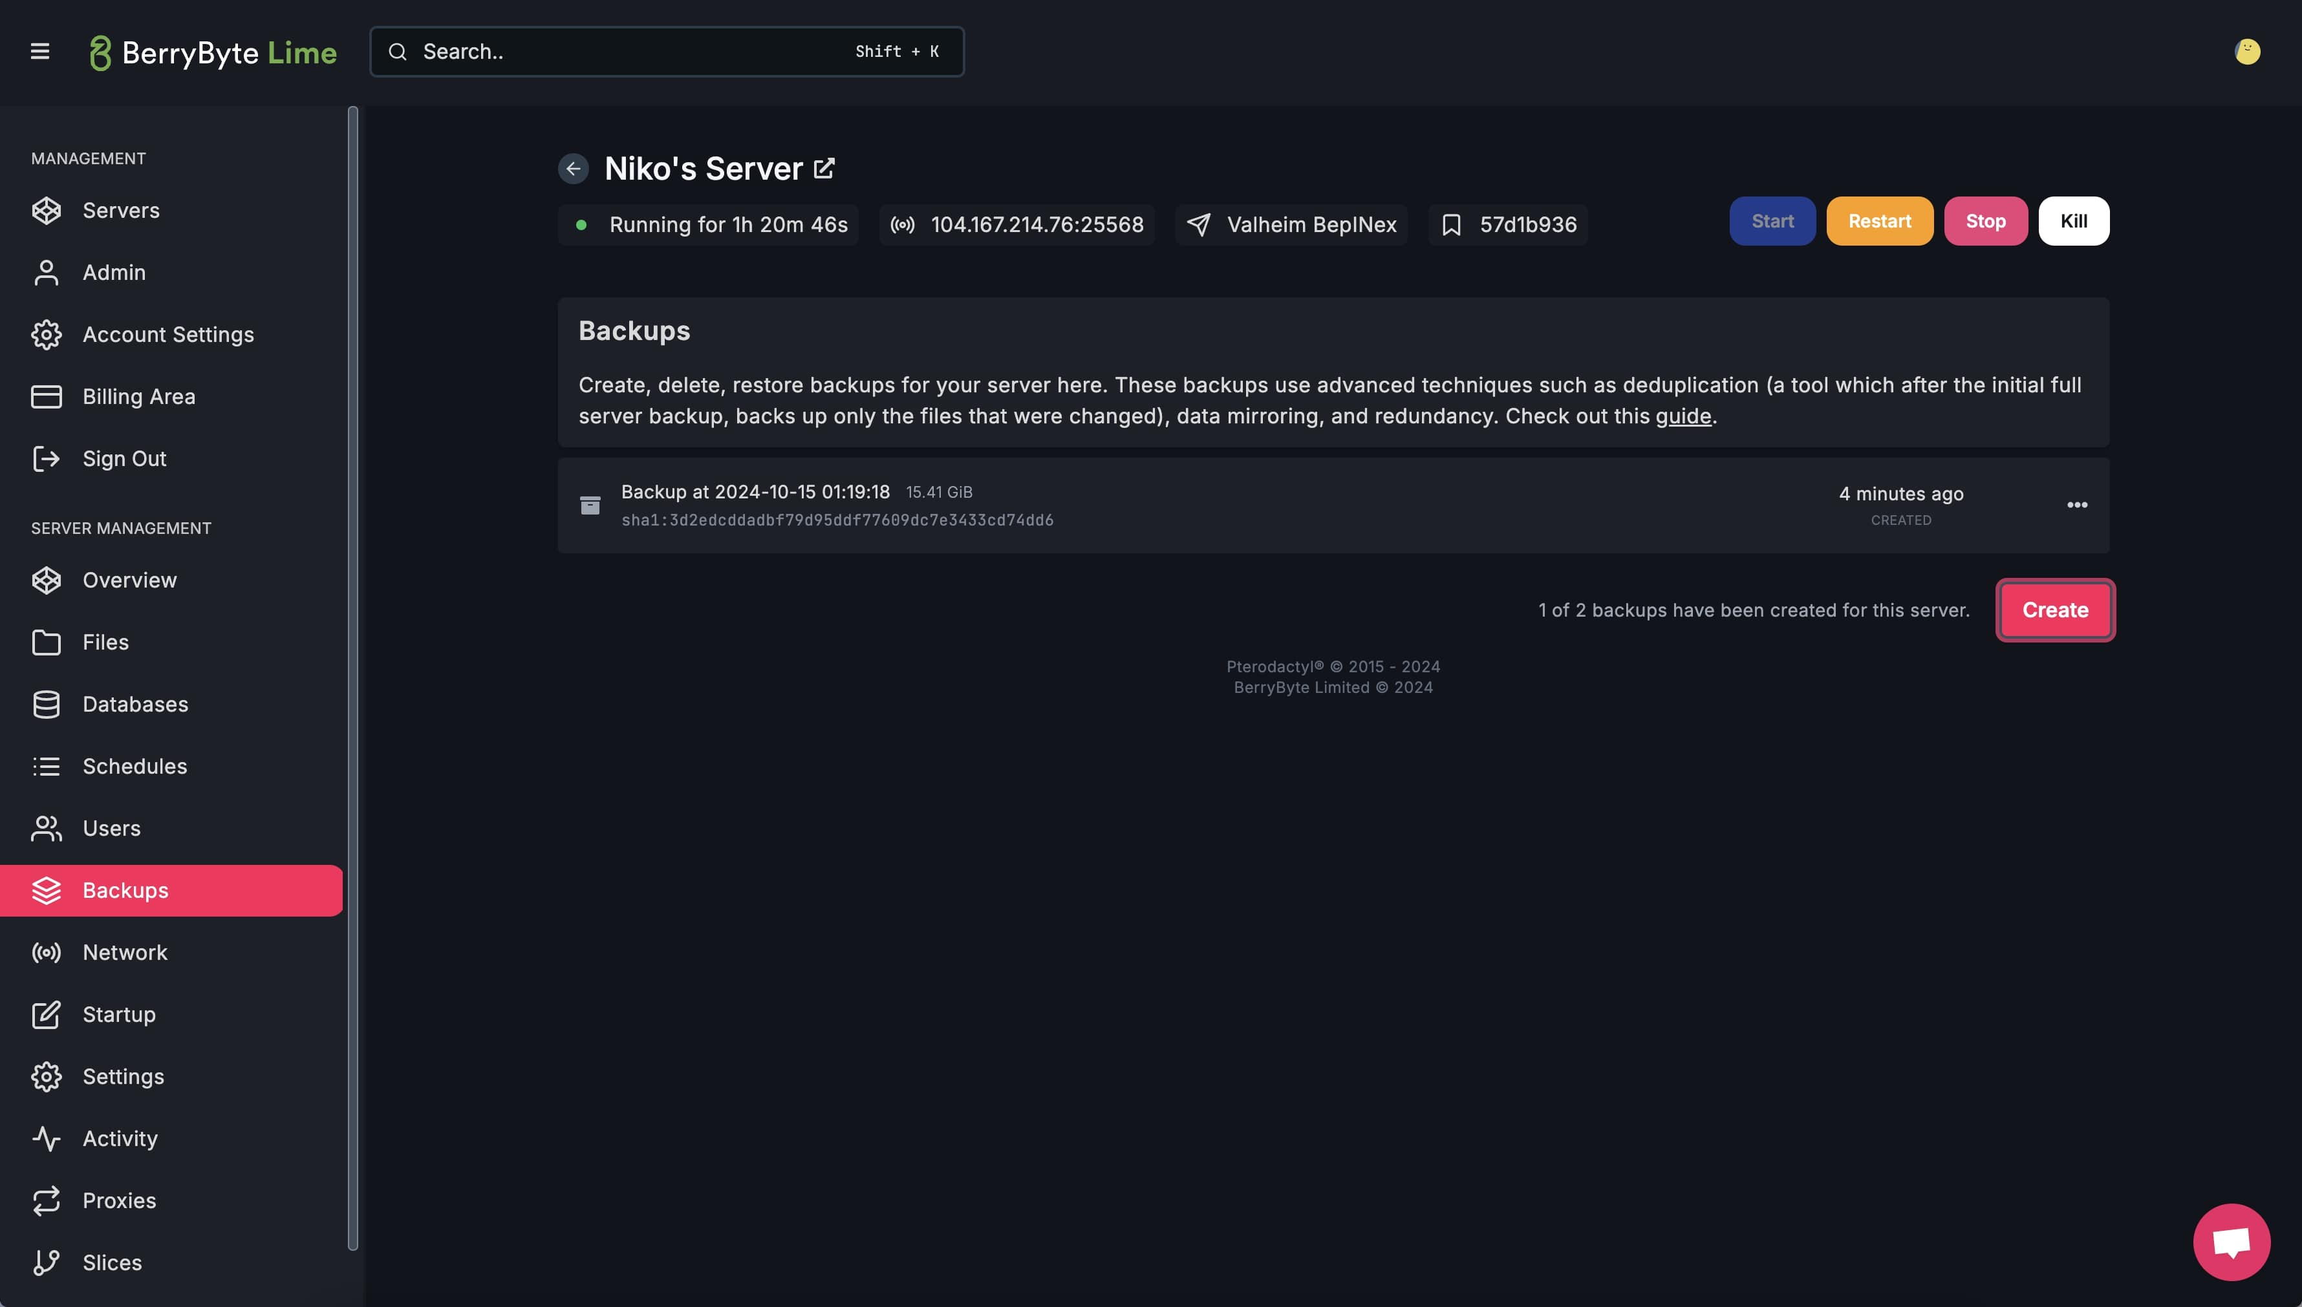Click the backup archive box icon

click(590, 505)
